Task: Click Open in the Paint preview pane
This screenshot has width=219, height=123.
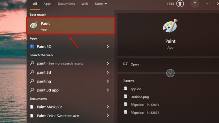Action: [134, 64]
